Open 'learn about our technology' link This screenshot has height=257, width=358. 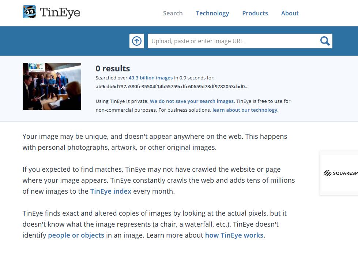coord(245,110)
